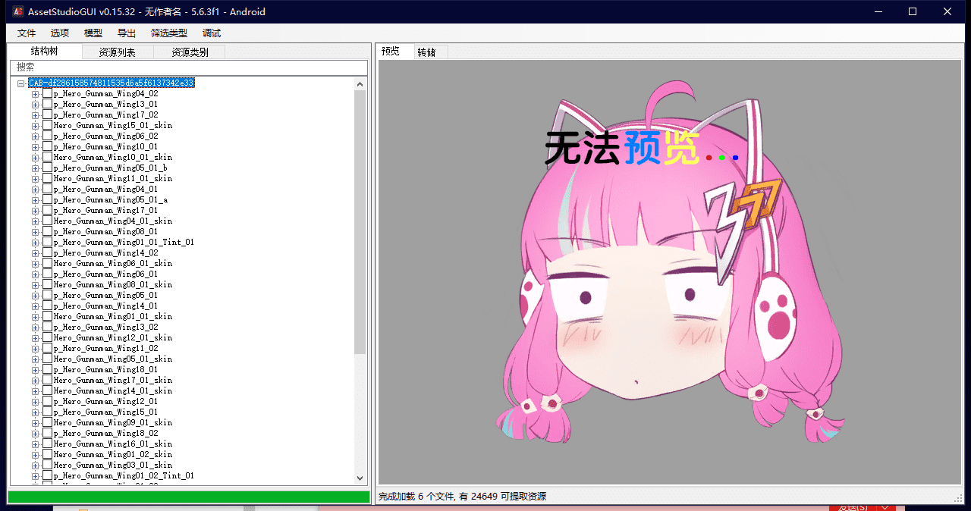Expand the p_Hero_Gunman_Wing10_01 node

pos(35,147)
